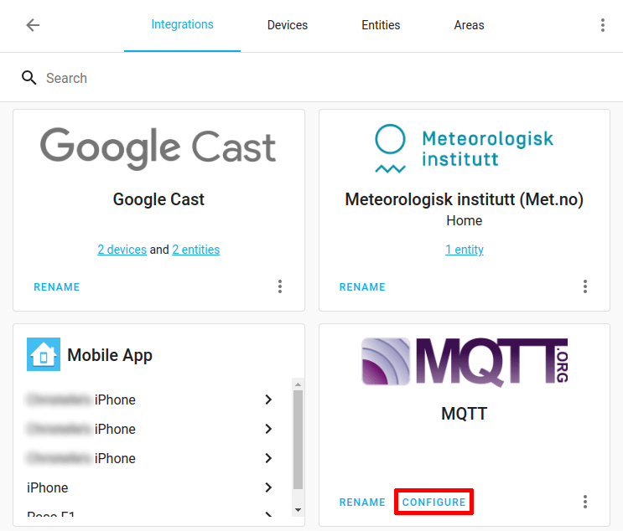
Task: Rename the Met.no integration
Action: [x=362, y=287]
